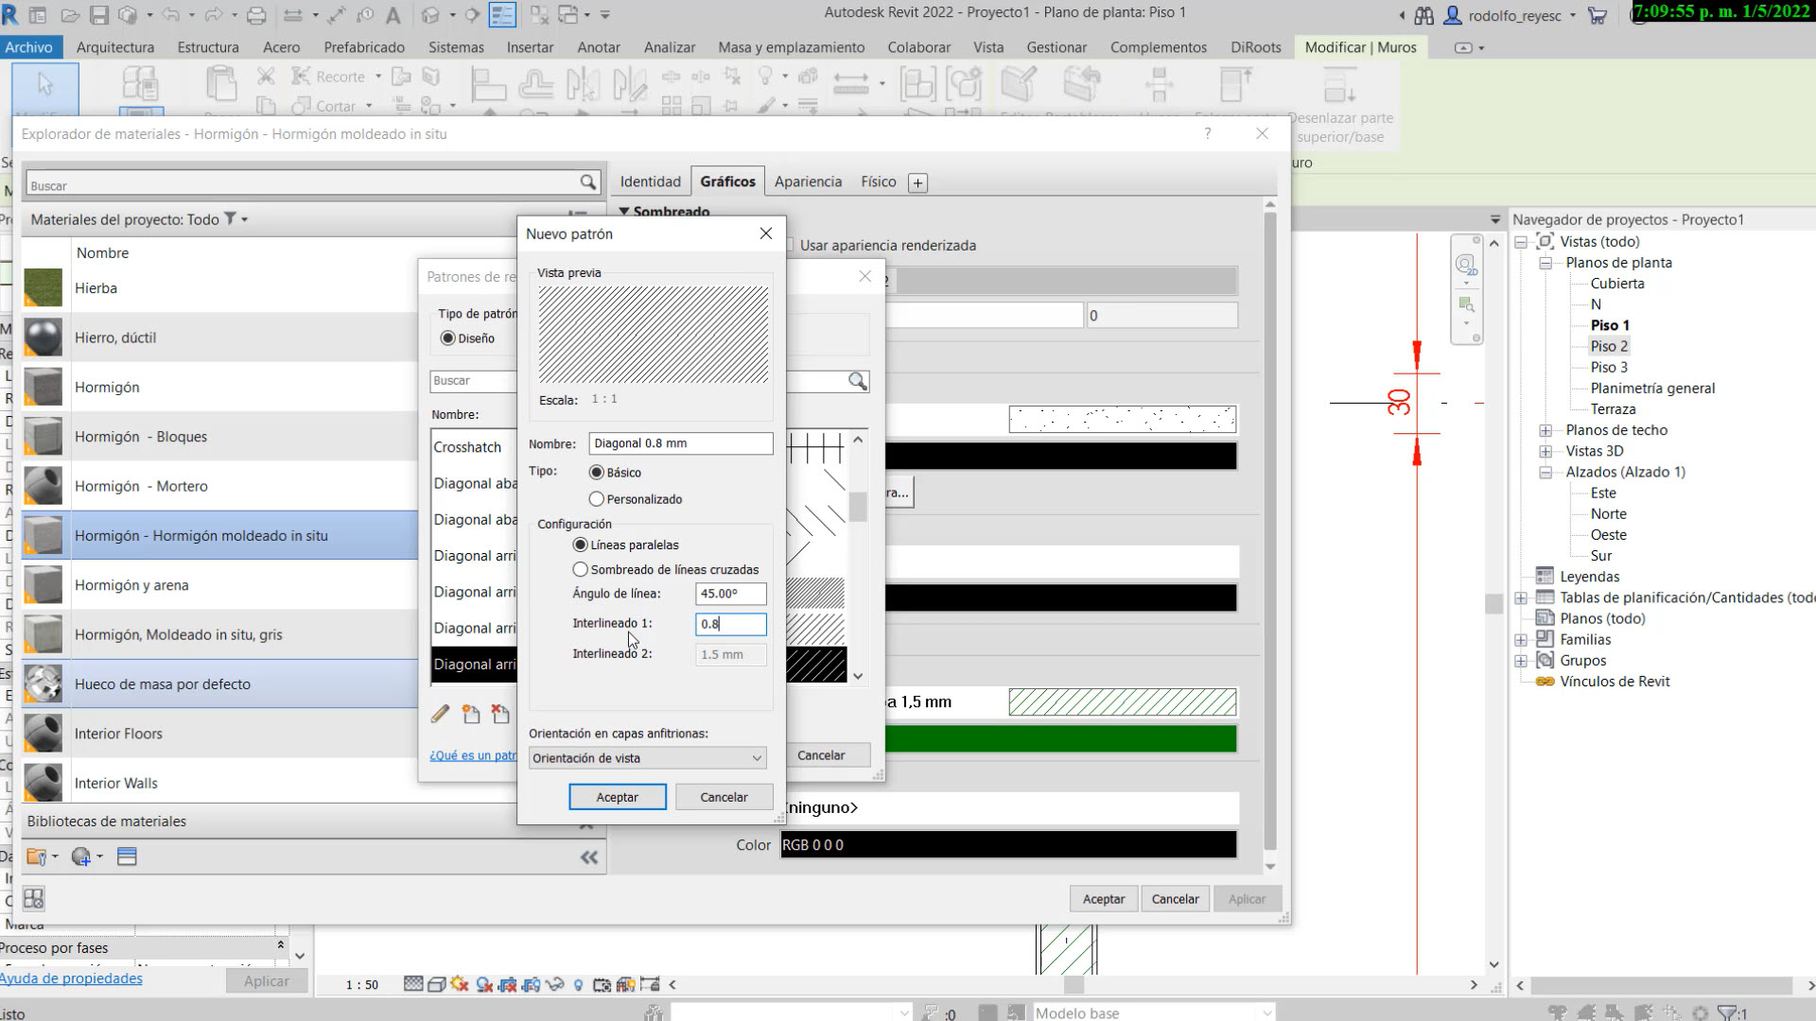This screenshot has height=1021, width=1816.
Task: Collapse the Planos de planta tree node
Action: coord(1545,263)
